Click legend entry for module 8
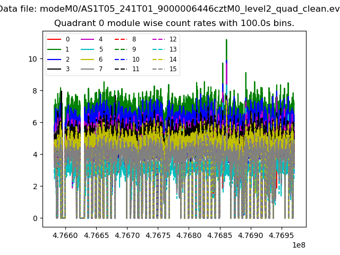The image size is (340, 255). [x=125, y=39]
